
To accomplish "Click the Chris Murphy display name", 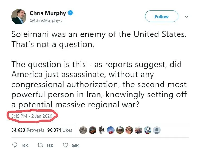I will coord(48,13).
